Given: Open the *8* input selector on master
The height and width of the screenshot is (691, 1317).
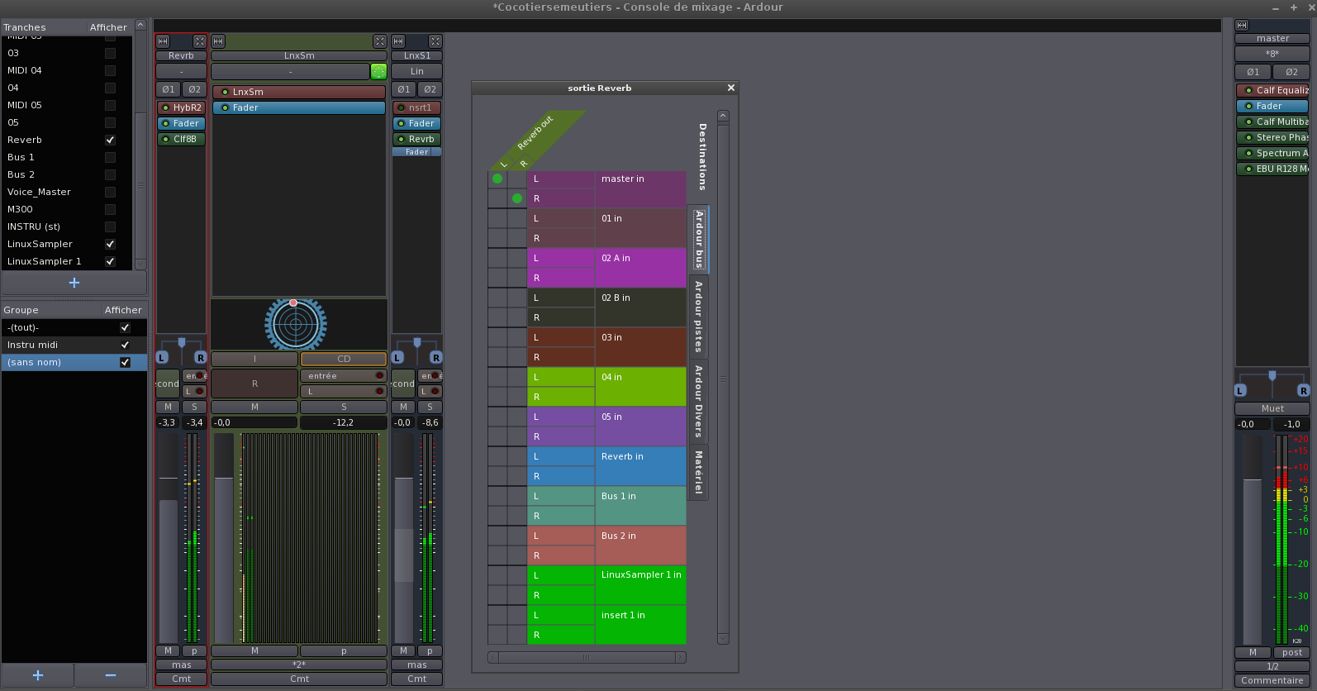Looking at the screenshot, I should (x=1272, y=54).
